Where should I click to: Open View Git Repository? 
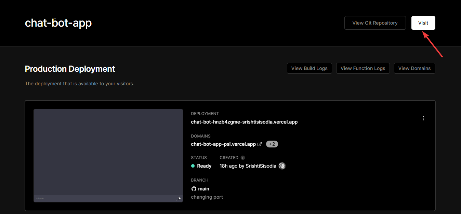coord(375,23)
